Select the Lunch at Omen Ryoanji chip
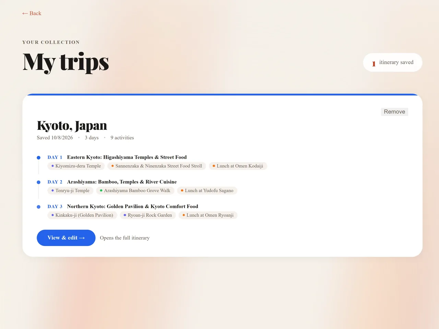This screenshot has width=439, height=329. (208, 215)
